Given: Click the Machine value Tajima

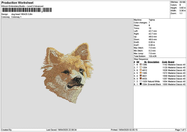Looking at the screenshot, I should point(152,20).
